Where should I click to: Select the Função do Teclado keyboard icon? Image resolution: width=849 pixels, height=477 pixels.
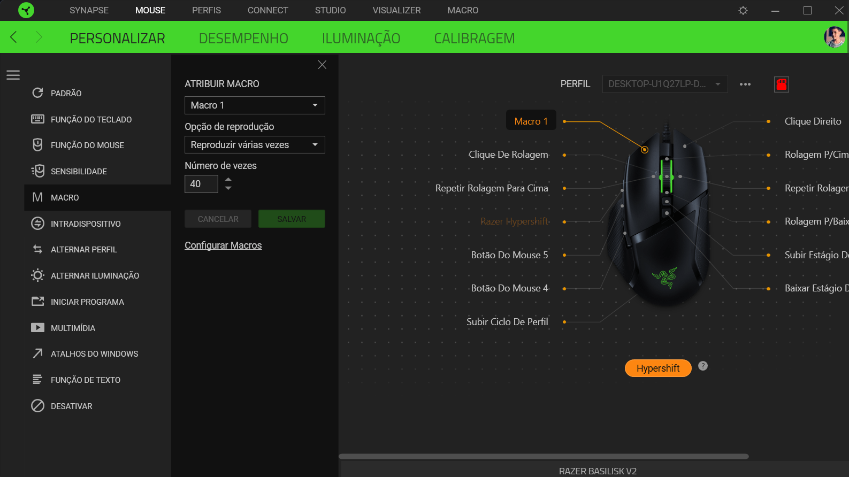coord(37,119)
